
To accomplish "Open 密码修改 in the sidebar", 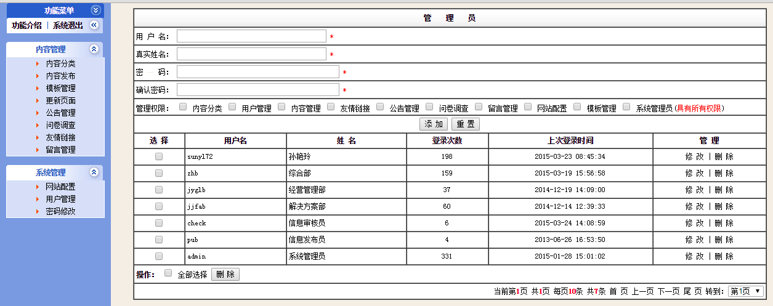I will coord(61,211).
